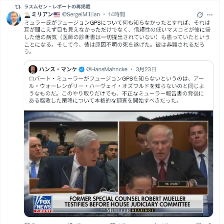Open the main tweet text about フュージョンGPS
This screenshot has width=224, height=224.
coord(117,37)
